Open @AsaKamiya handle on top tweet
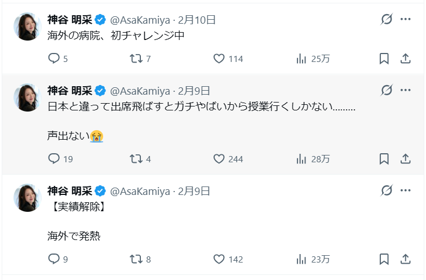This screenshot has height=280, width=426. (x=140, y=20)
